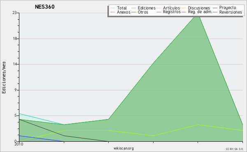
Task: Click the 14 y-axis value
Action: pyautogui.click(x=15, y=64)
